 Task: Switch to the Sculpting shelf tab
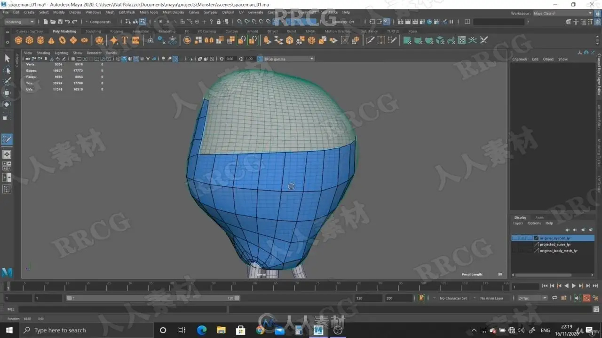tap(93, 31)
